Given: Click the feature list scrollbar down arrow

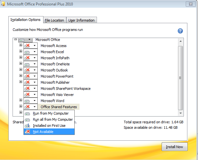Looking at the screenshot, I should tap(181, 113).
